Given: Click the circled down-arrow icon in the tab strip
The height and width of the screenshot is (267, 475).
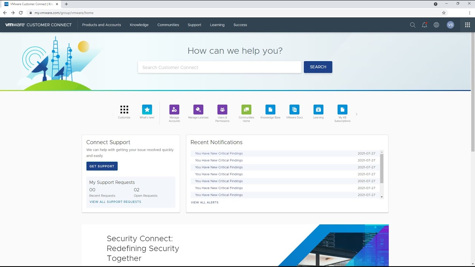Looking at the screenshot, I should [436, 4].
